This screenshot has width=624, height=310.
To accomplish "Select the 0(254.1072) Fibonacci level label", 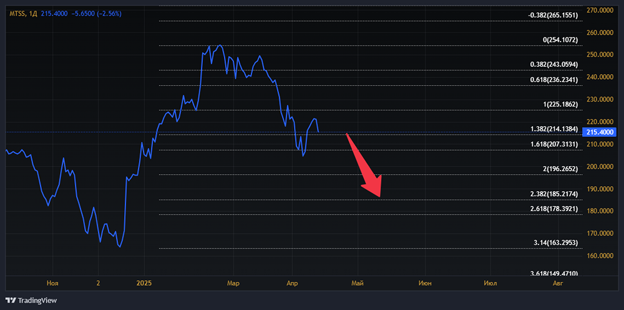I will coord(560,40).
